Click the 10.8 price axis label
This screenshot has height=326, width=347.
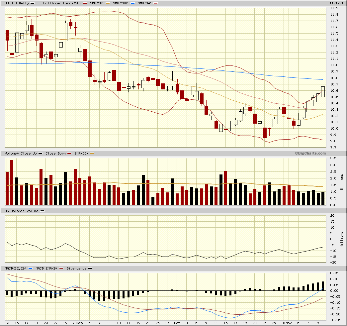[334, 78]
